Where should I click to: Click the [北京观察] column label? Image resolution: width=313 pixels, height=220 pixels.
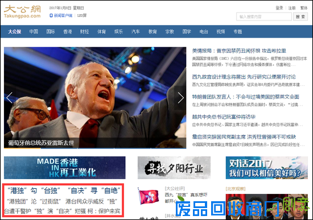pos(236,189)
